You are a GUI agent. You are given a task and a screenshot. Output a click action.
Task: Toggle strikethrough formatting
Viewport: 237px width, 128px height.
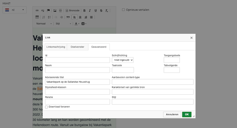point(101,11)
